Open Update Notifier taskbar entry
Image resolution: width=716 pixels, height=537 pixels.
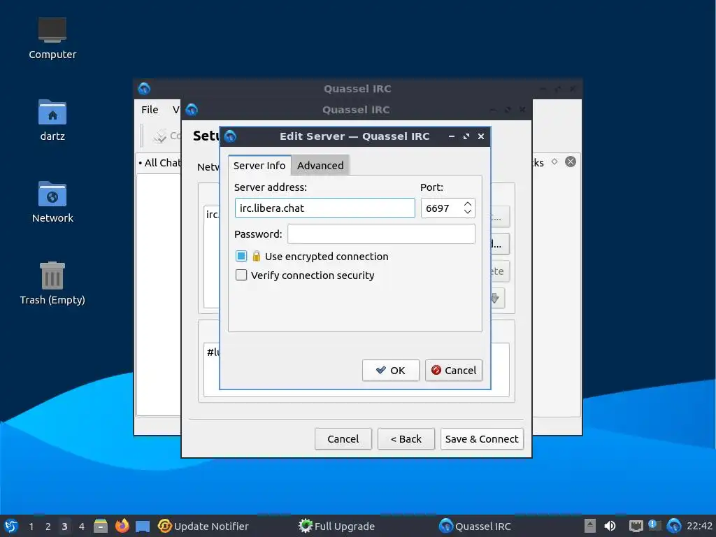coord(203,526)
